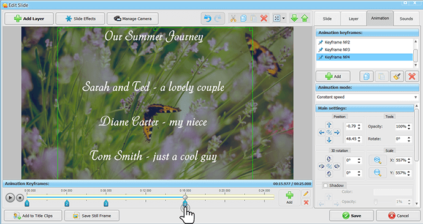The height and width of the screenshot is (224, 423).
Task: Save the slide with the Save button
Action: 351,215
